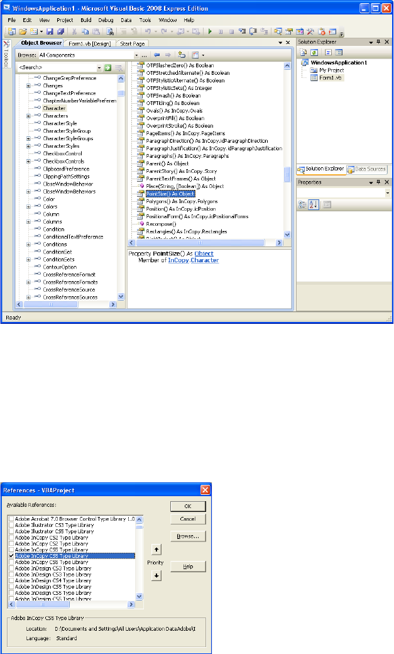The width and height of the screenshot is (394, 654).
Task: Click the New Project toolbar icon
Action: coord(11,31)
